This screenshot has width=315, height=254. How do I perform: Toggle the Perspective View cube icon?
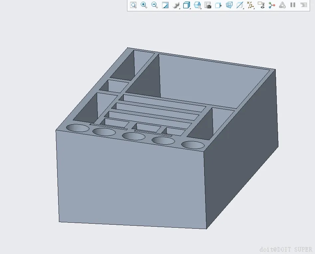click(229, 5)
